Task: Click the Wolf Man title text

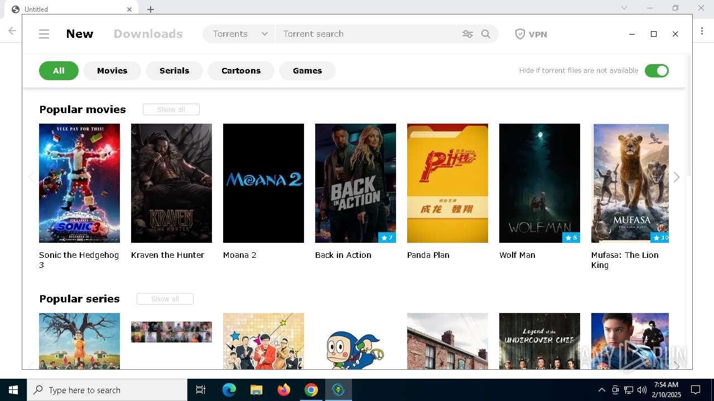Action: (517, 255)
